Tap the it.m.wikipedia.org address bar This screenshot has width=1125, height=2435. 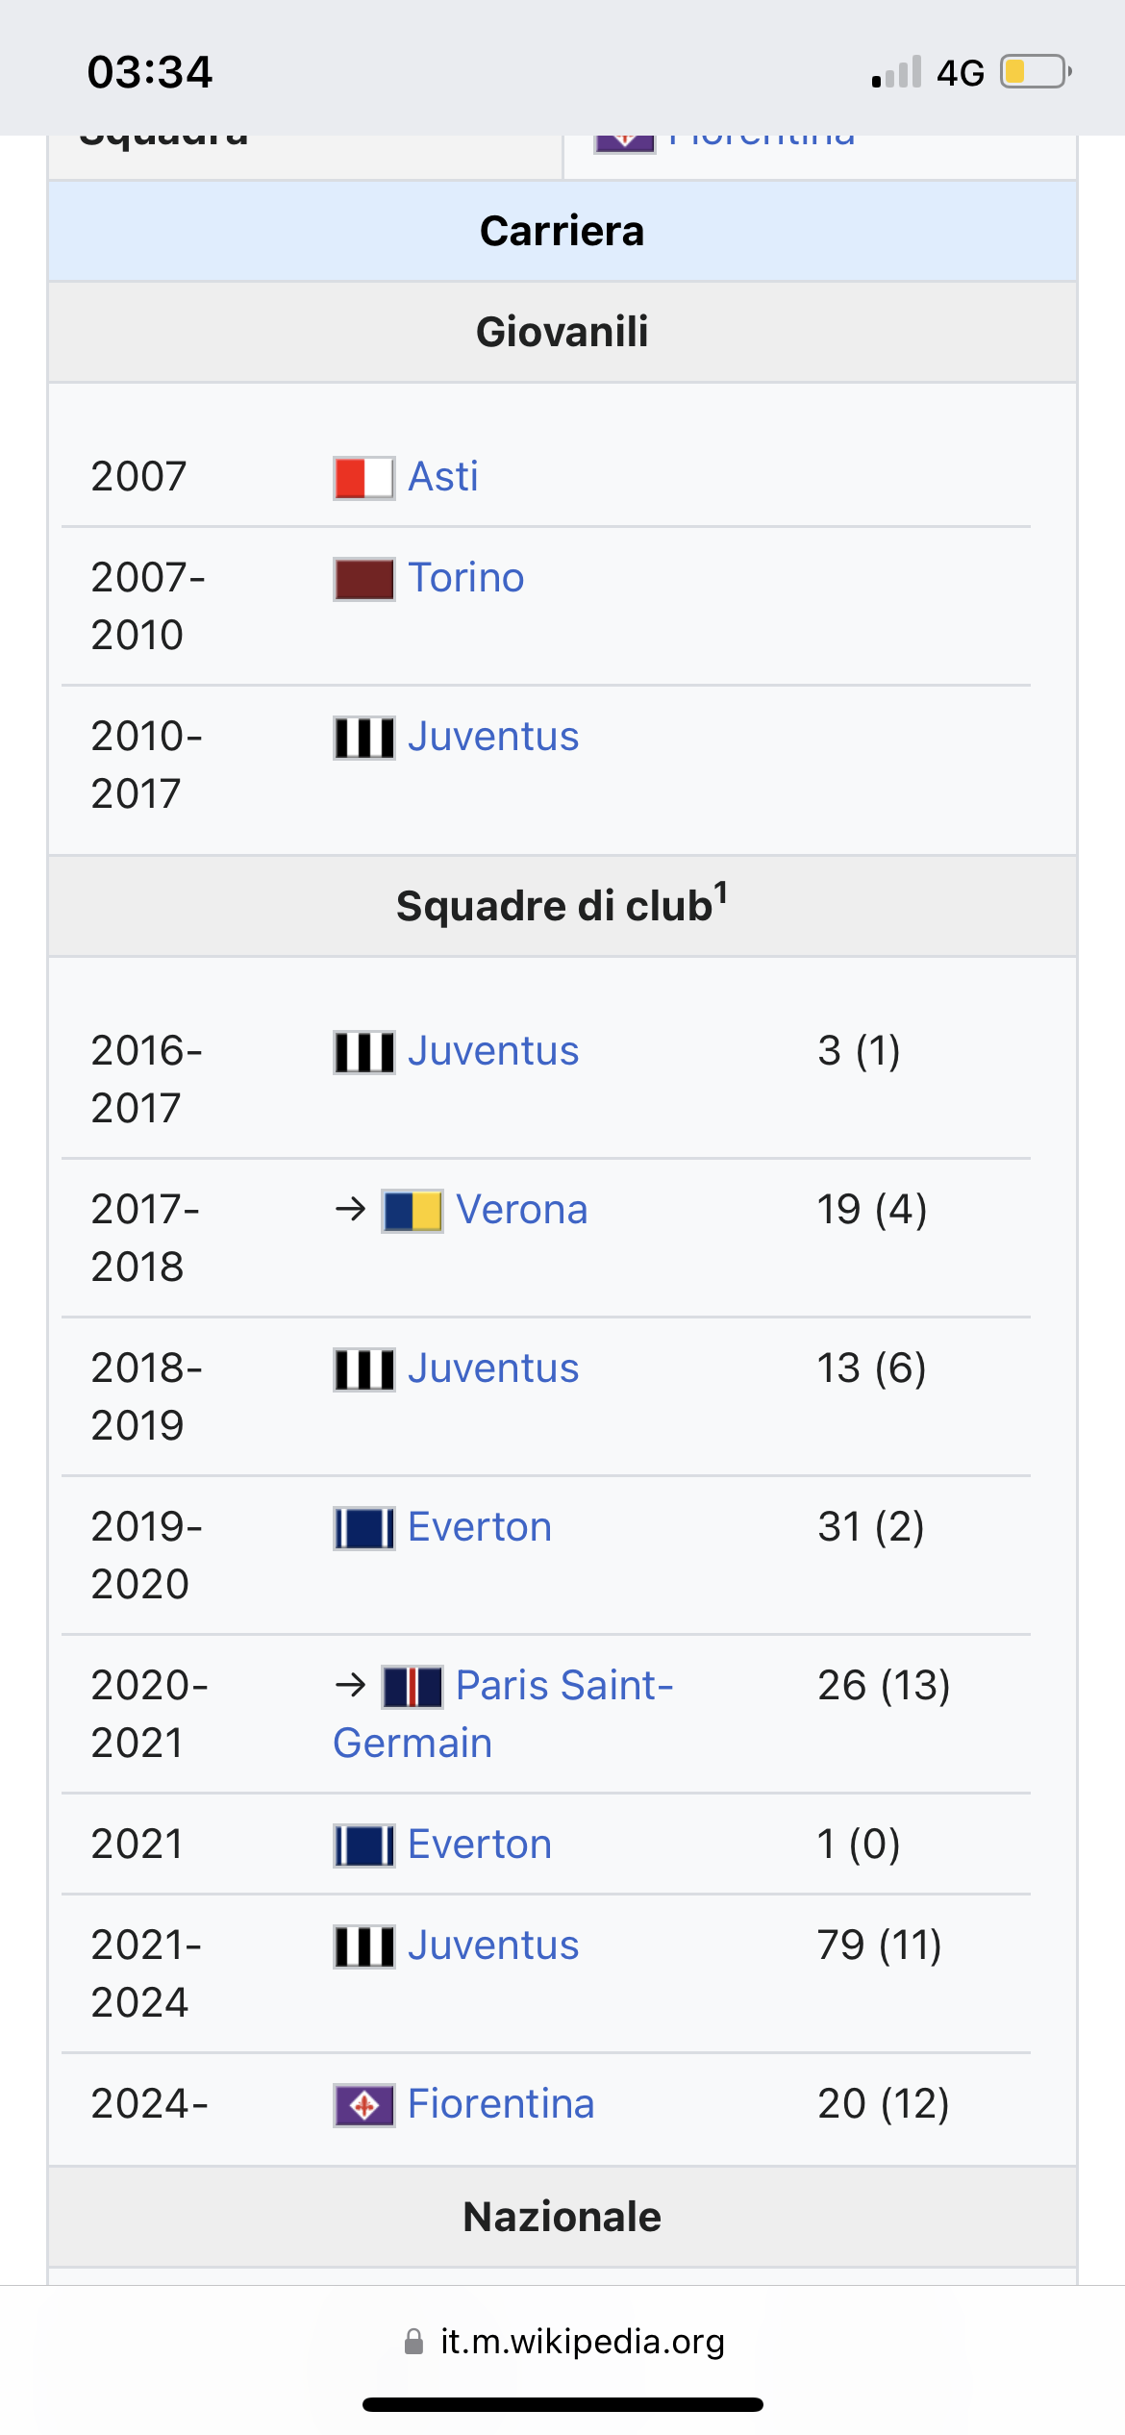point(563,2341)
